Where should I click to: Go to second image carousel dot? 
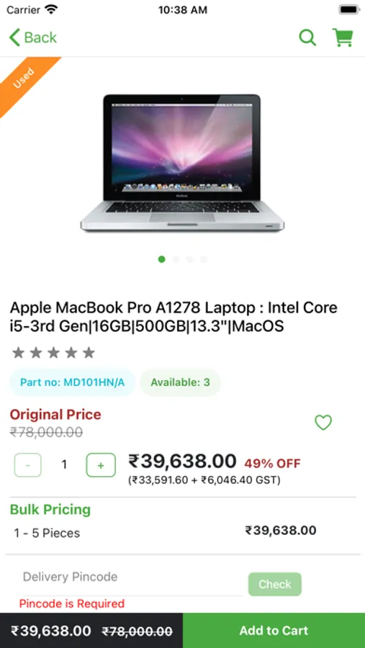pos(176,259)
